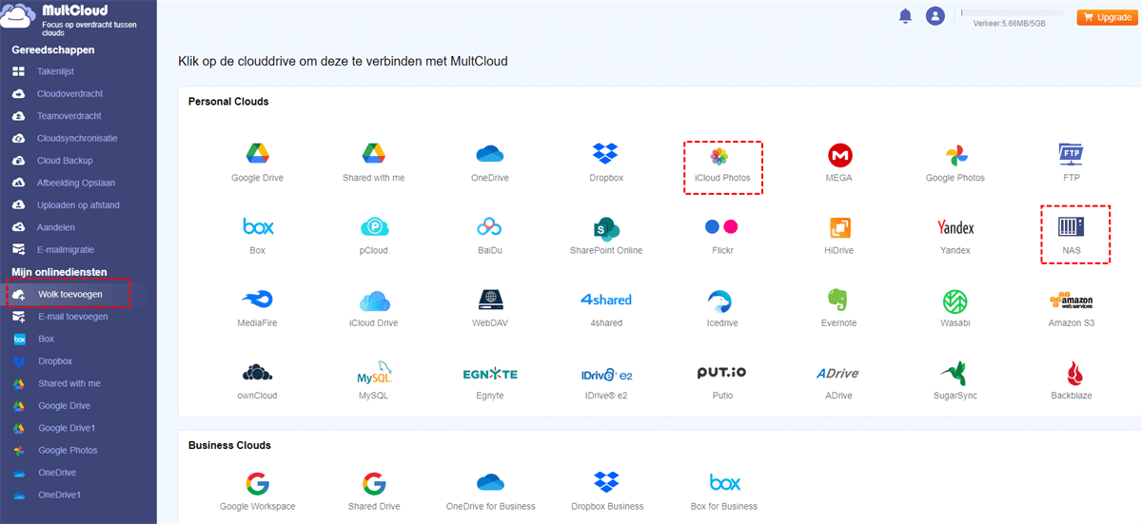Click the orange Upgrade button
This screenshot has height=524, width=1142.
tap(1106, 17)
